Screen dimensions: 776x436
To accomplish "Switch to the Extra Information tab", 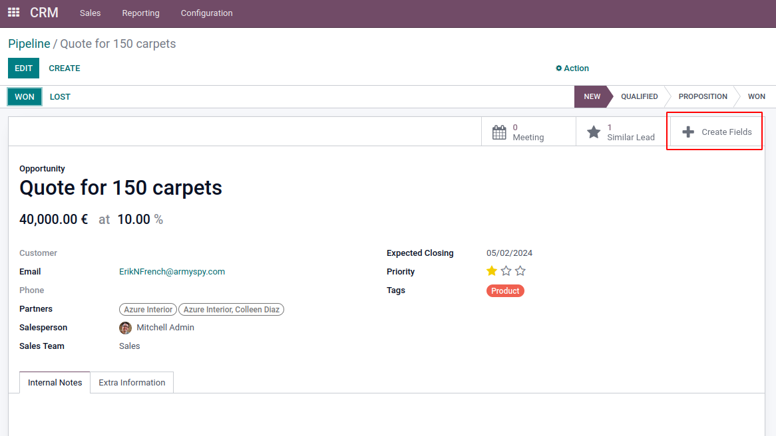I will tap(132, 383).
